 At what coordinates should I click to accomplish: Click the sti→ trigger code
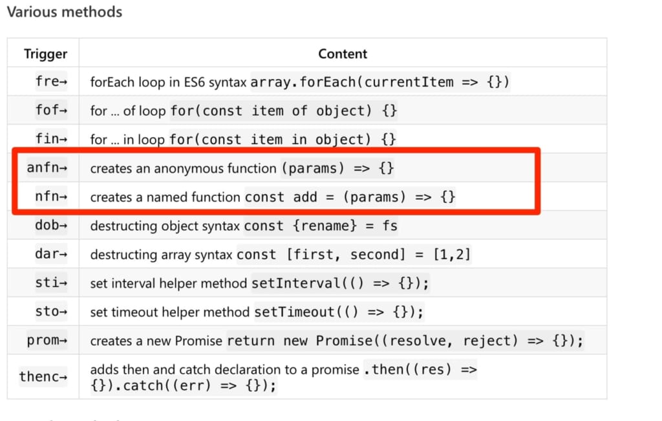[x=51, y=283]
